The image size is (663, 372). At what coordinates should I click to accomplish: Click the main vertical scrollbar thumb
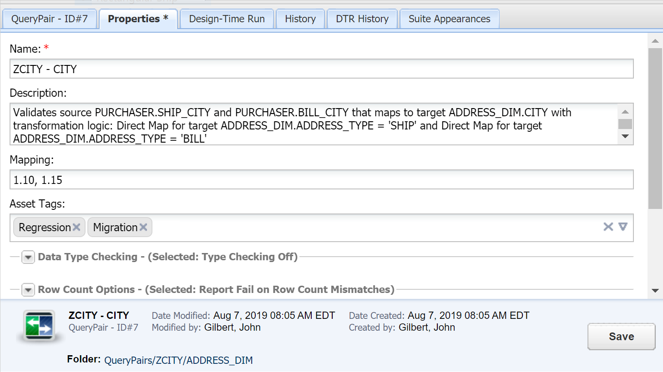(655, 127)
